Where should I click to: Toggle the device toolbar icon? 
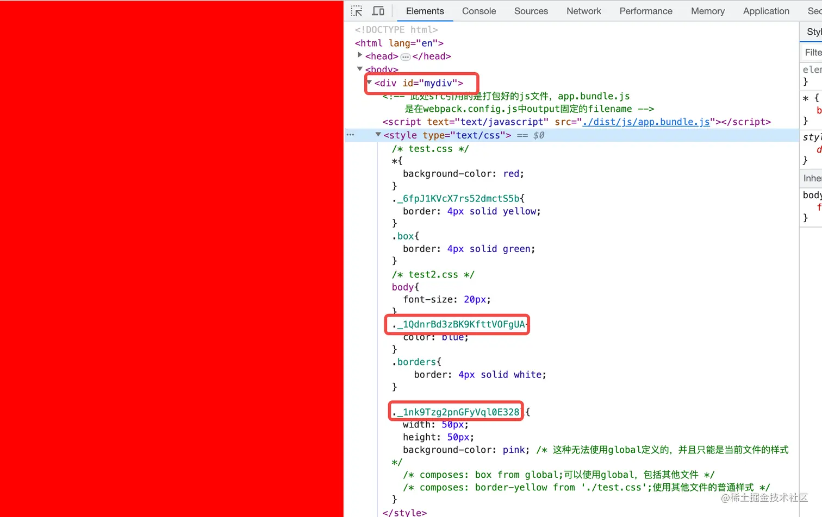(378, 11)
